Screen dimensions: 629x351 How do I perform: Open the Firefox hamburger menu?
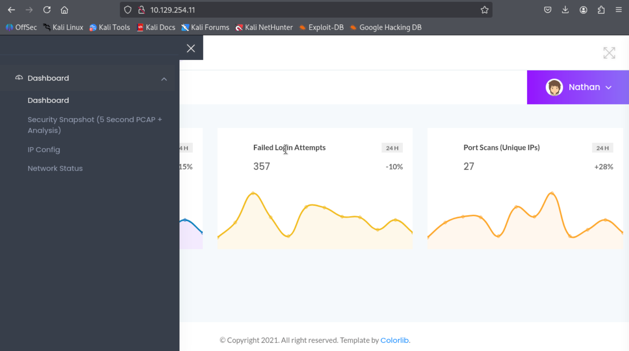(x=618, y=10)
